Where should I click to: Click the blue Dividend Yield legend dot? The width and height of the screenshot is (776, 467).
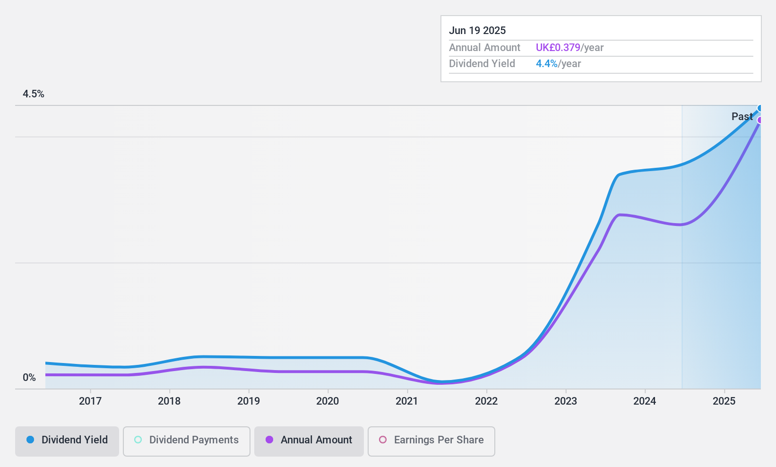click(x=30, y=440)
